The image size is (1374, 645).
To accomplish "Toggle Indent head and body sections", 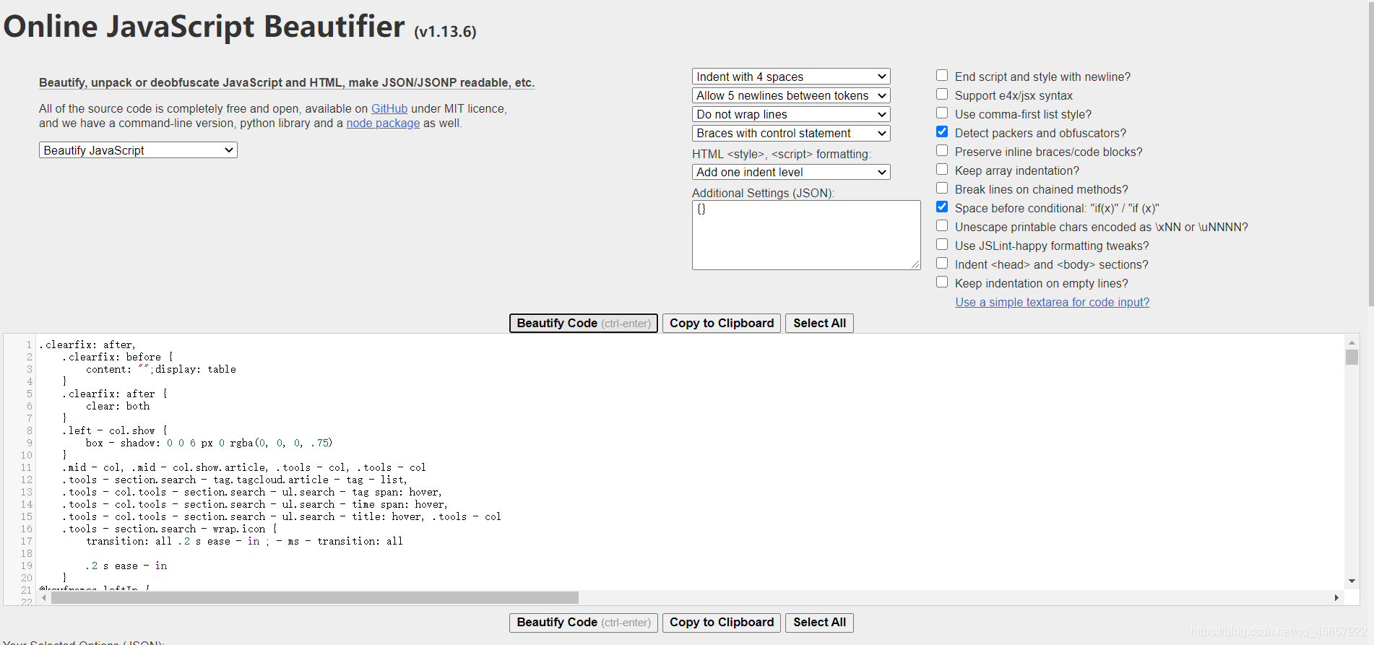I will point(942,264).
